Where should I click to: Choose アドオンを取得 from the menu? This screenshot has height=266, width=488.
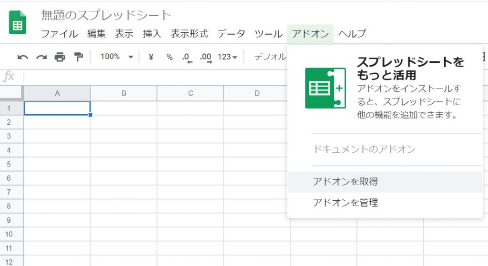385,182
